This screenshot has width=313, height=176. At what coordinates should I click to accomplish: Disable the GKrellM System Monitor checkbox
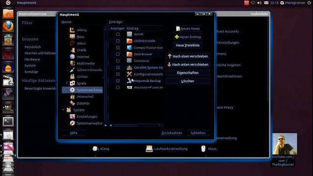118,67
